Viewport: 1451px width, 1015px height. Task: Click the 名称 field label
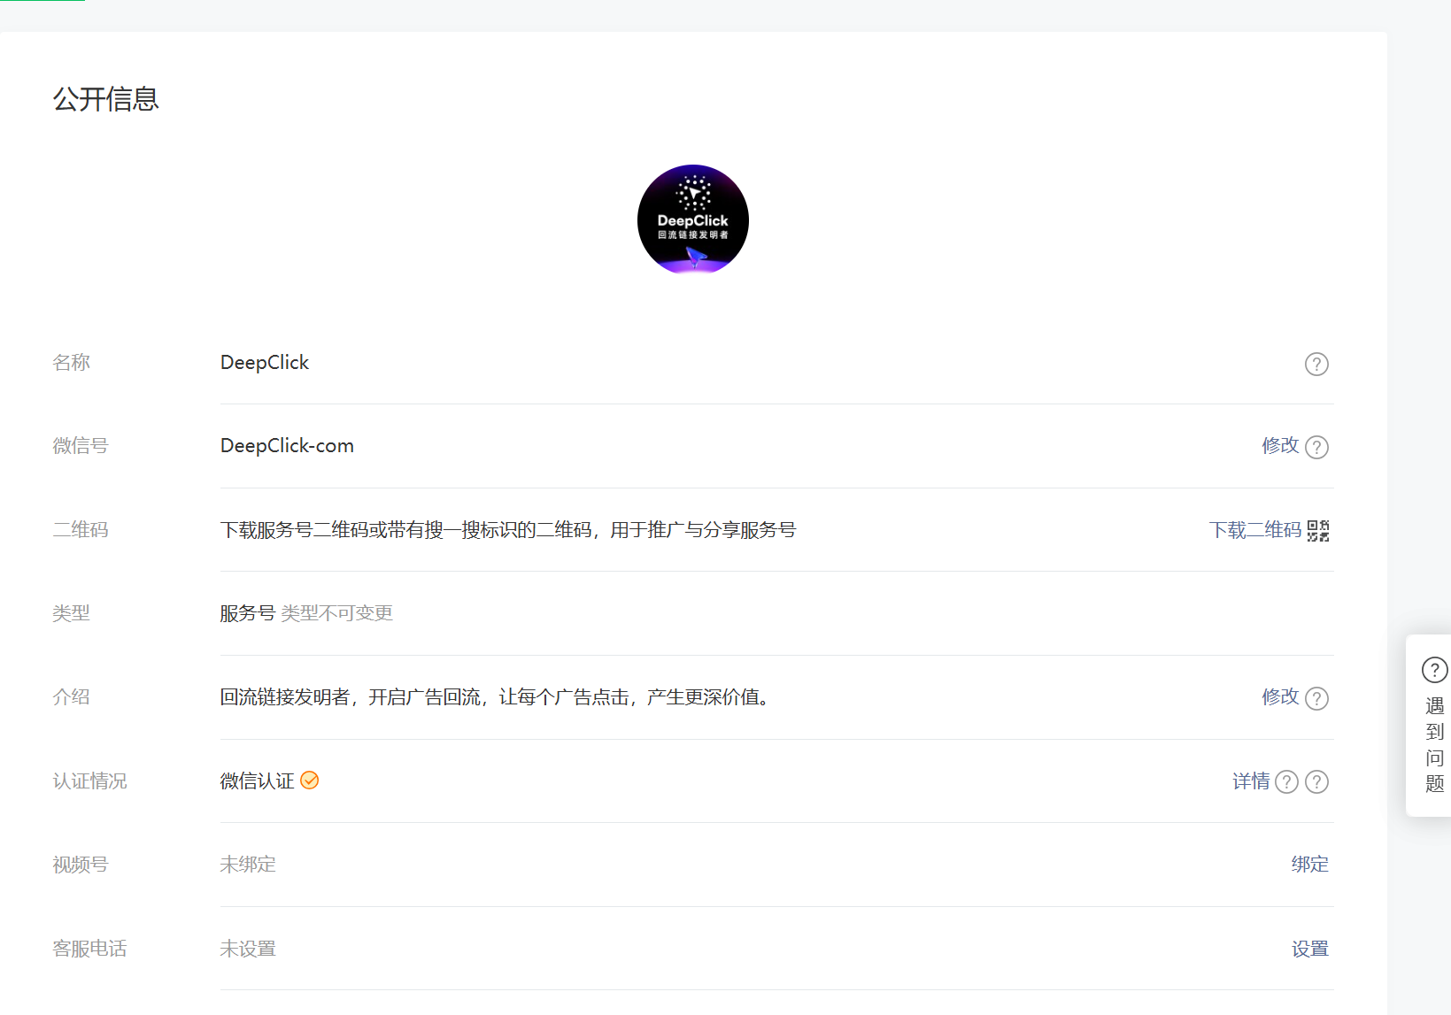click(x=72, y=363)
